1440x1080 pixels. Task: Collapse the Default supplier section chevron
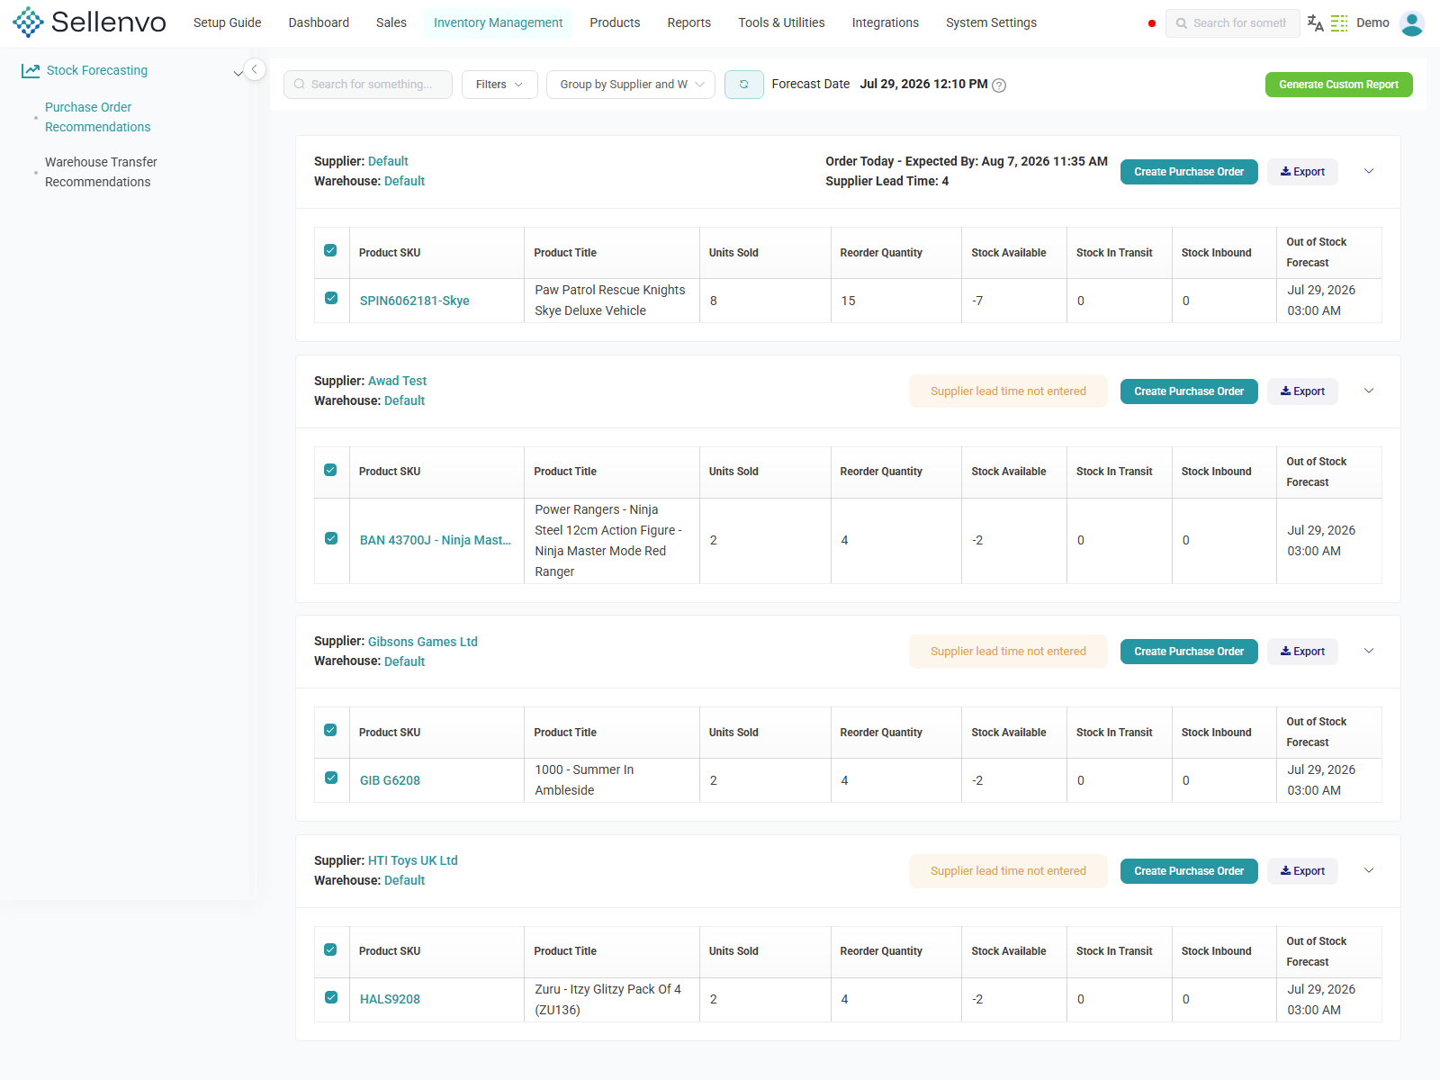point(1369,172)
